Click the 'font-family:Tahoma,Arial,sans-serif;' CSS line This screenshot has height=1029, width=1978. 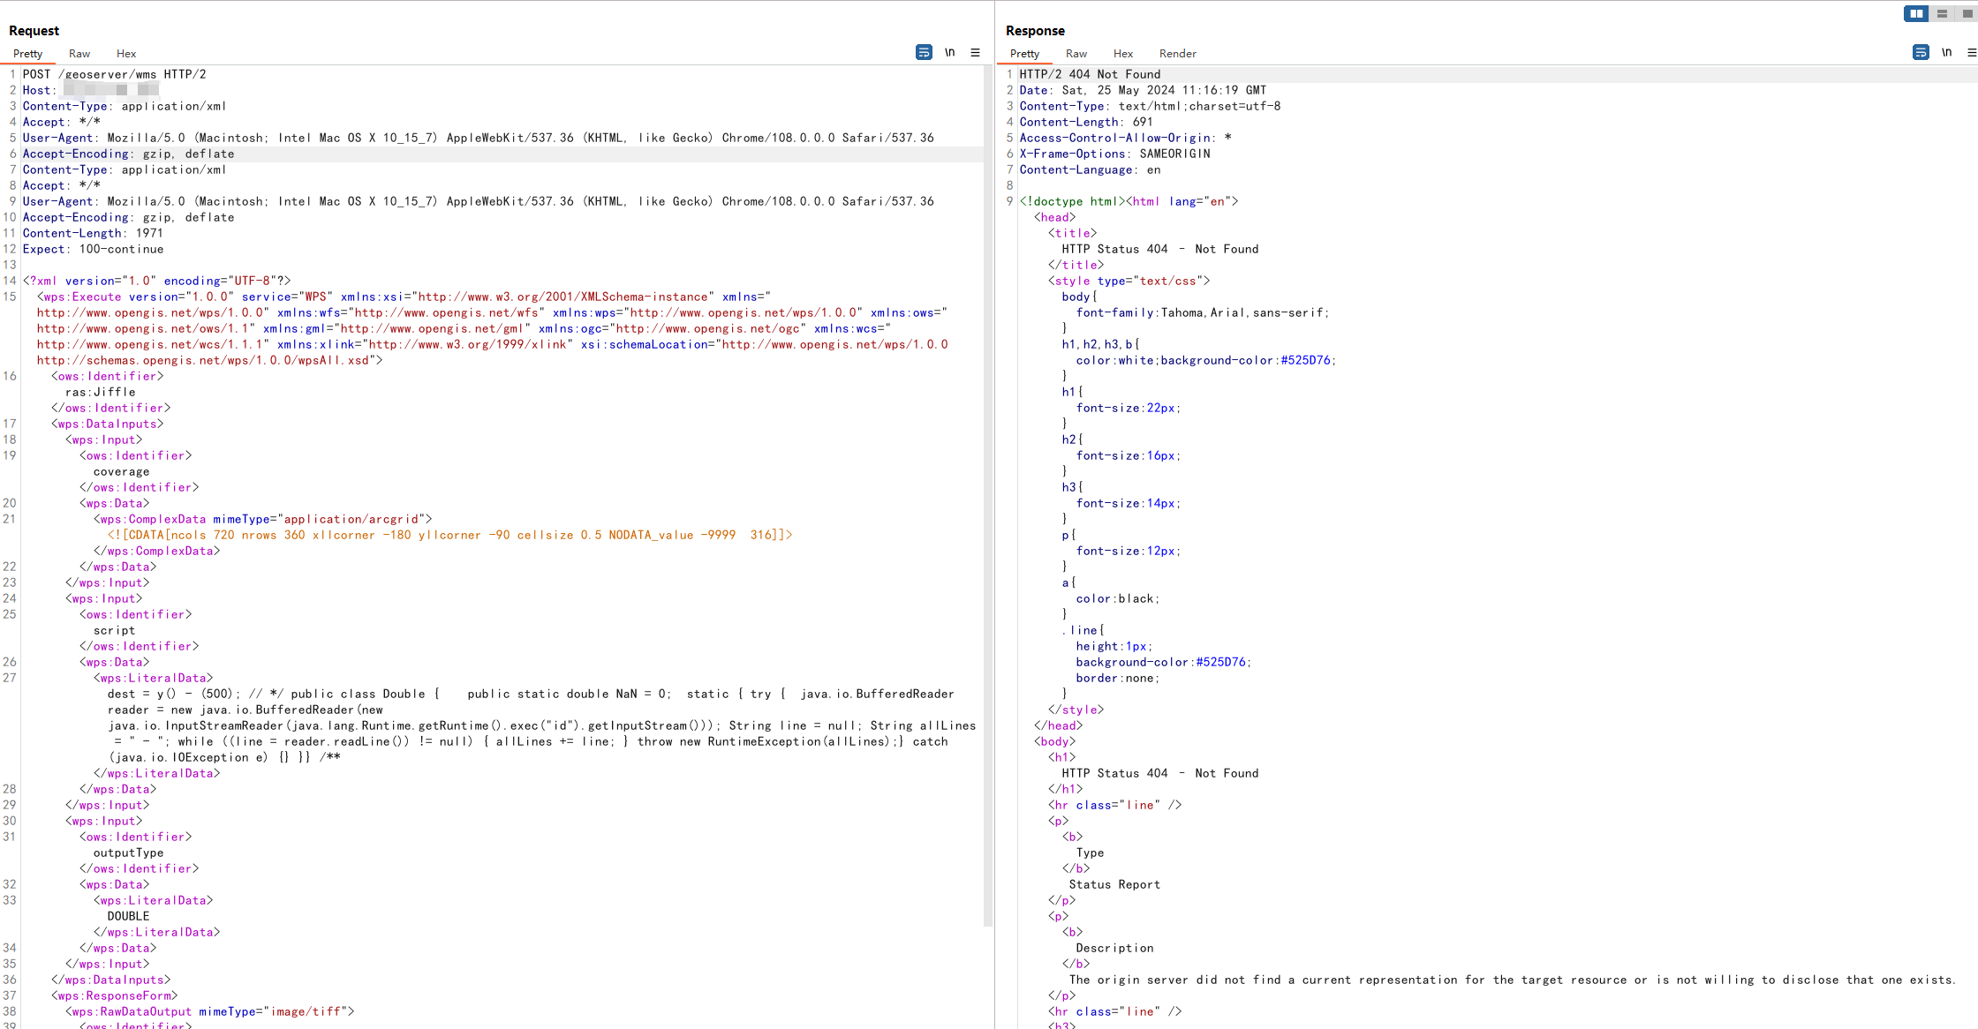[1203, 312]
